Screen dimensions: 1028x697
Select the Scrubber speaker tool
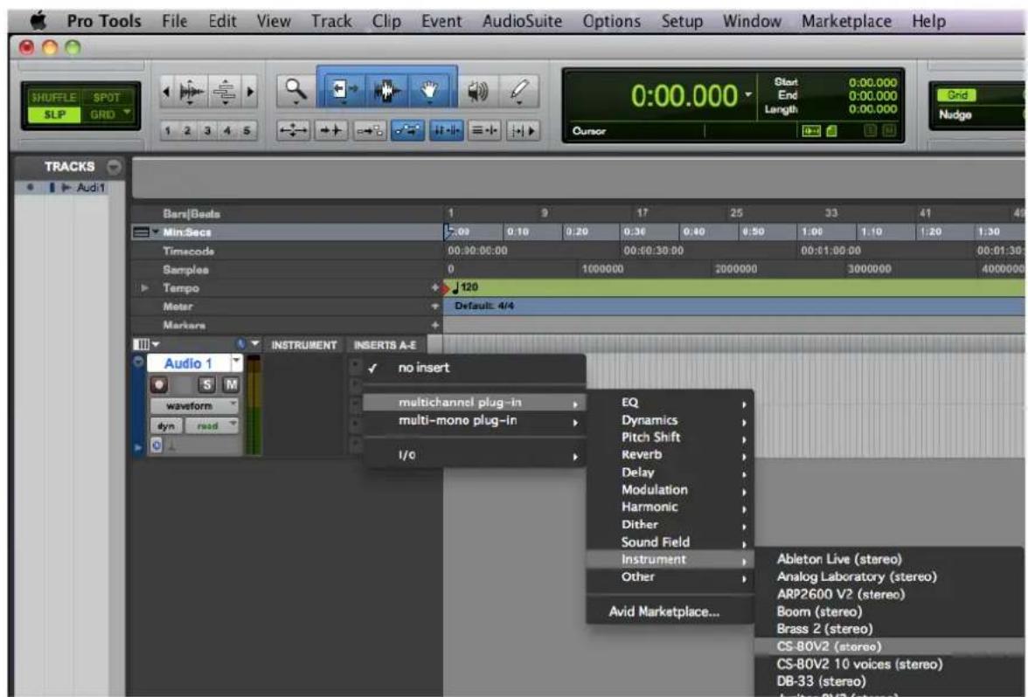coord(478,91)
